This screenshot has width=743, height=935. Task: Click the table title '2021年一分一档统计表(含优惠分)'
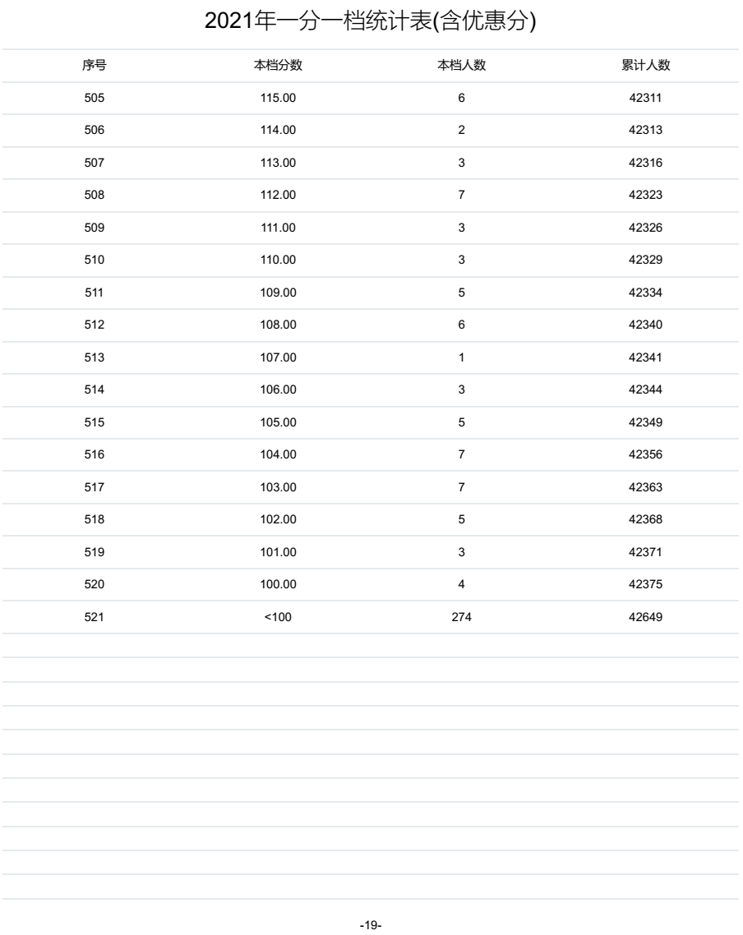371,24
